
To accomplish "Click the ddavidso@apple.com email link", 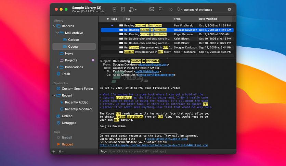I will click(153, 64).
